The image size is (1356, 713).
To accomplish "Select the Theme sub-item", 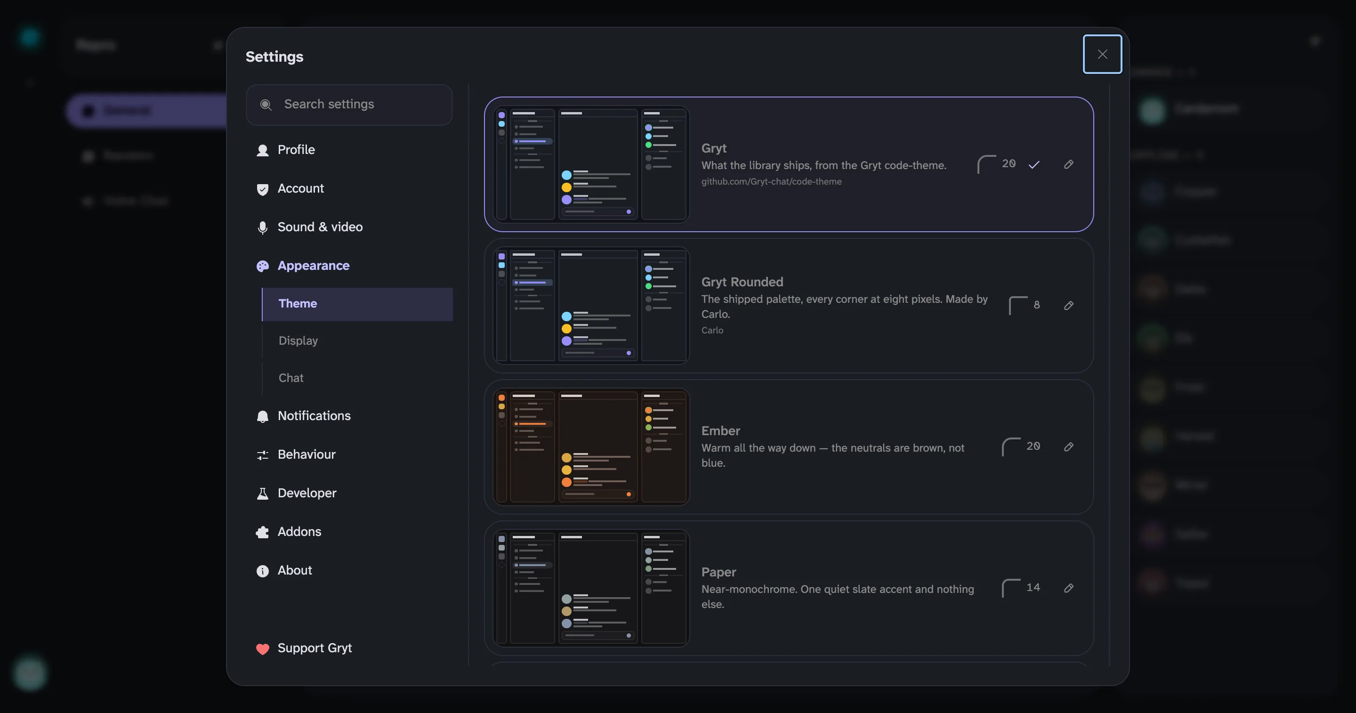I will click(357, 304).
